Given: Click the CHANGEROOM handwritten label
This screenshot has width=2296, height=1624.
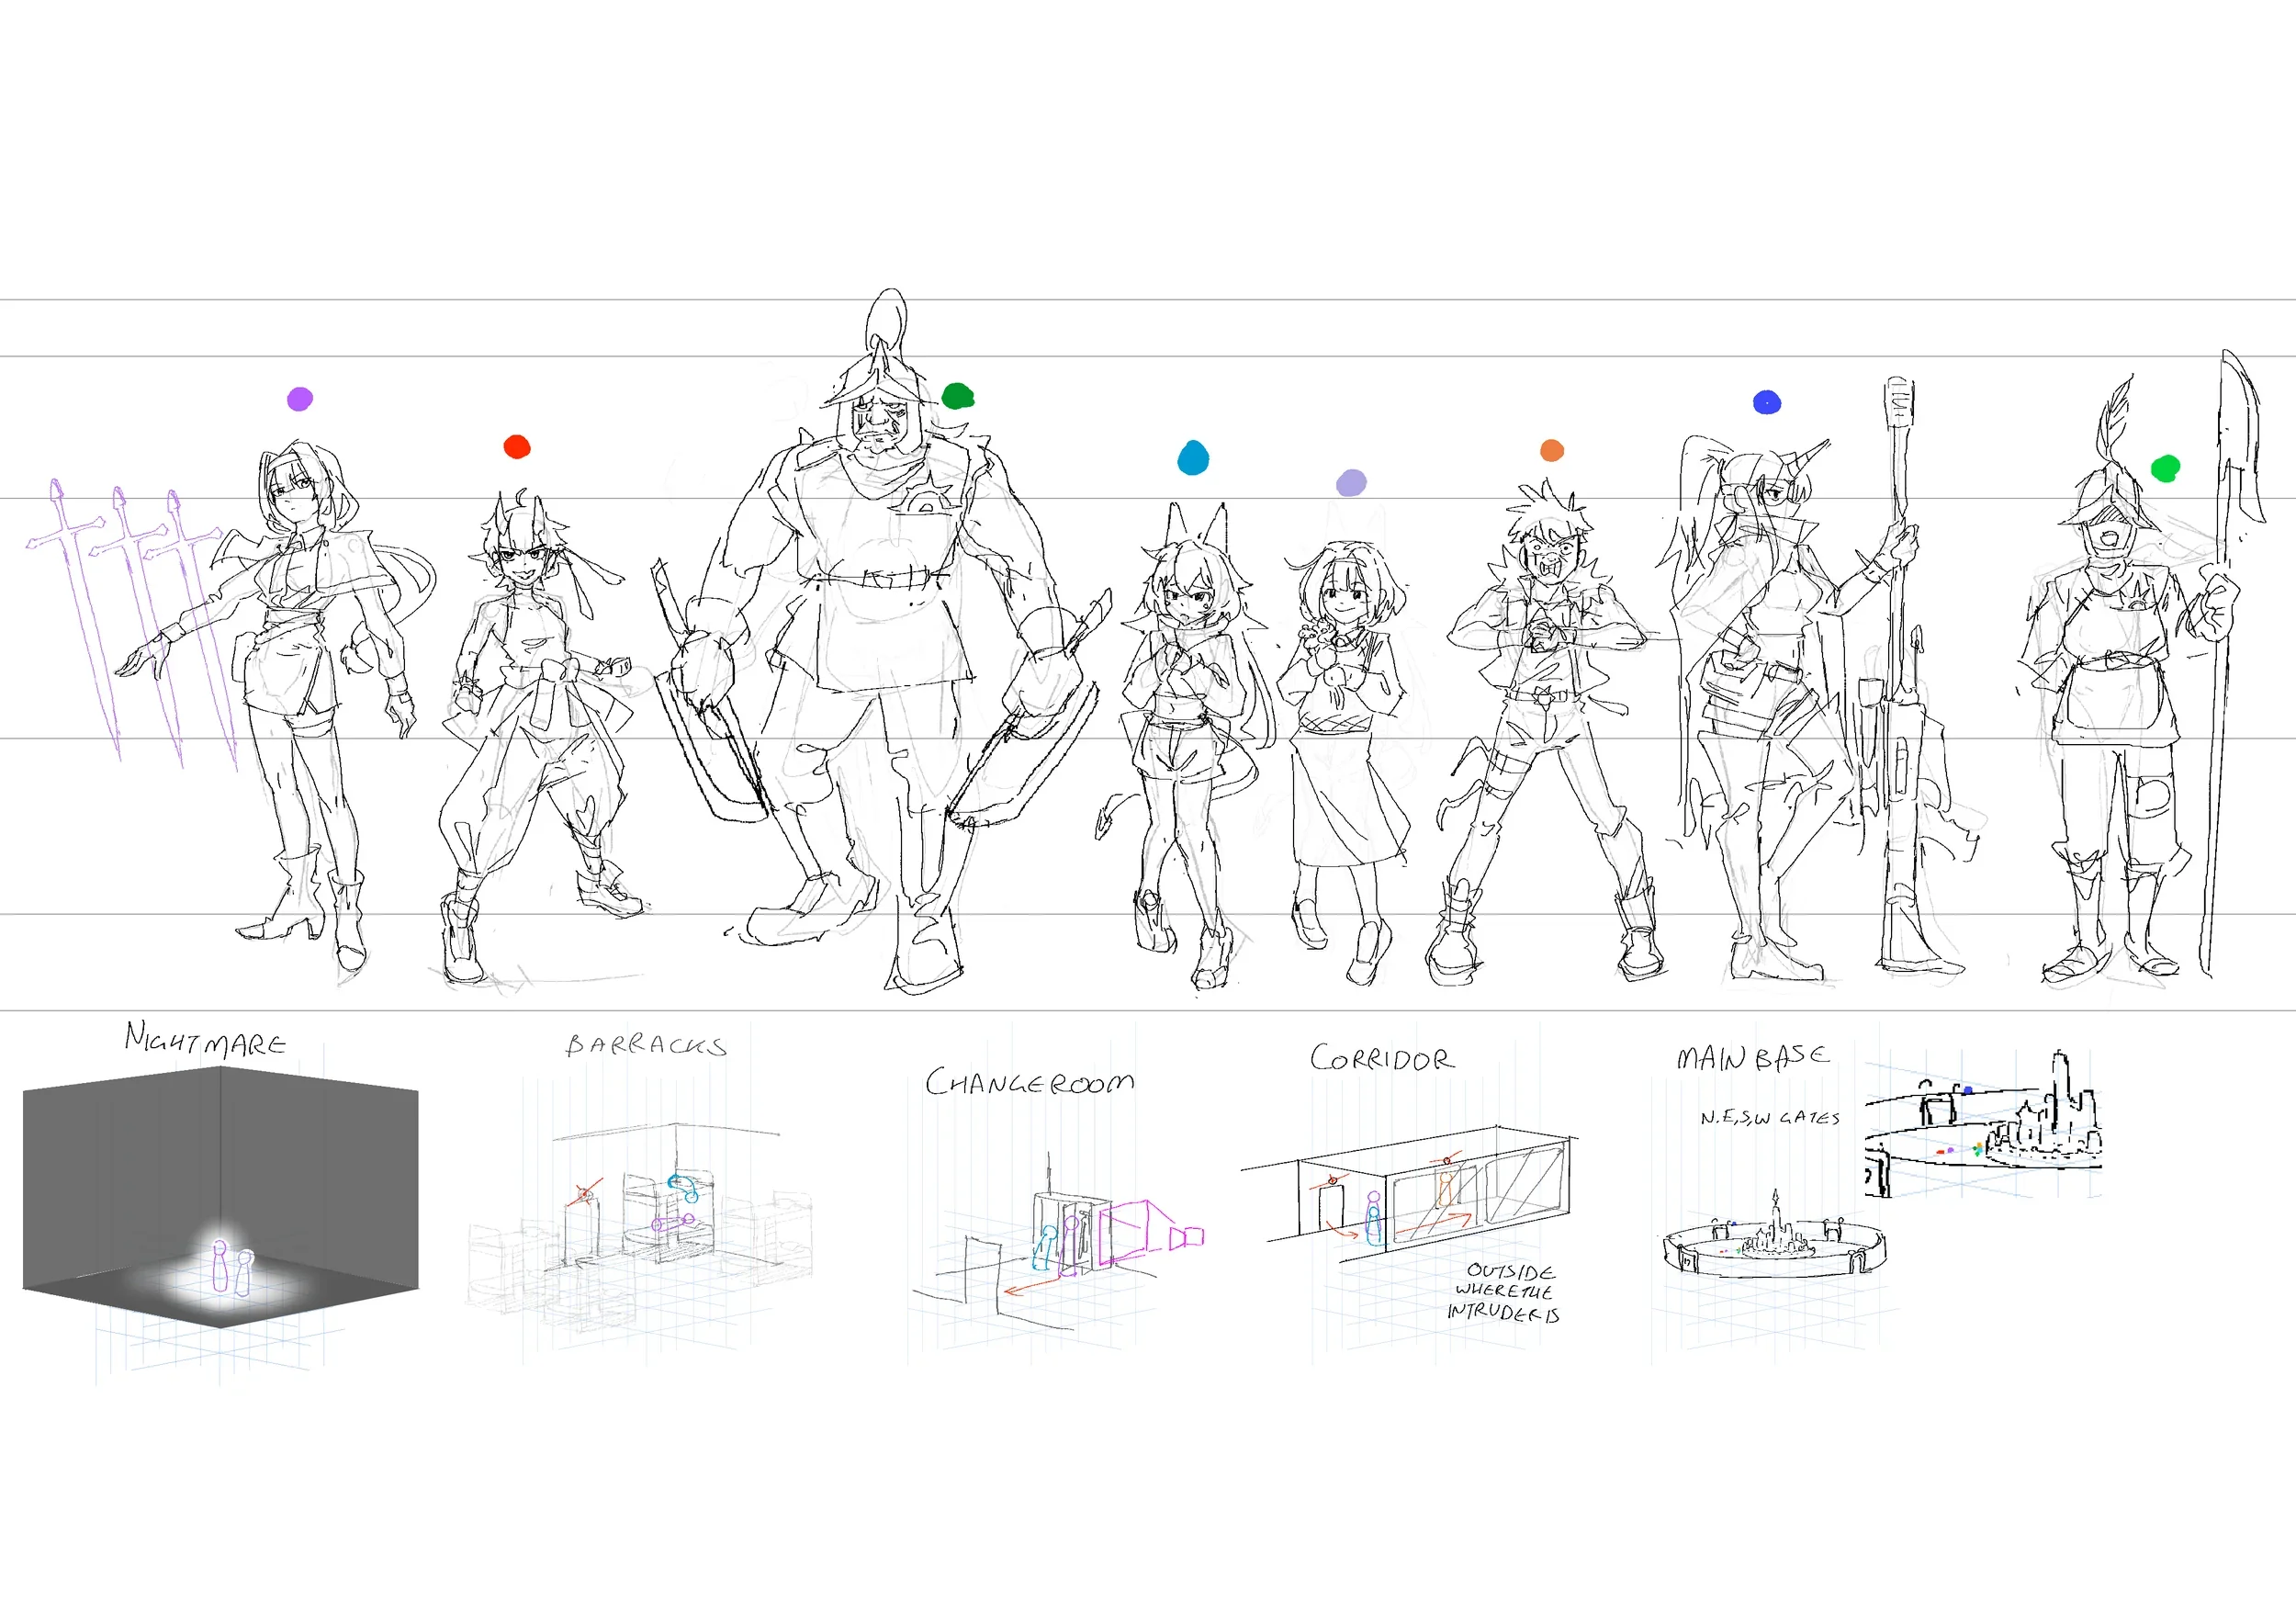Looking at the screenshot, I should pyautogui.click(x=1029, y=1082).
